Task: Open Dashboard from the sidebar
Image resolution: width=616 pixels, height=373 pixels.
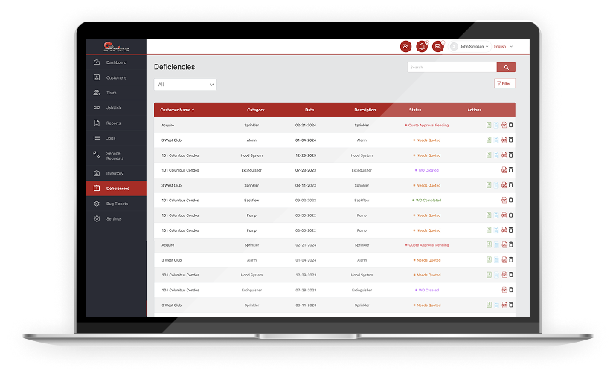Action: click(116, 62)
